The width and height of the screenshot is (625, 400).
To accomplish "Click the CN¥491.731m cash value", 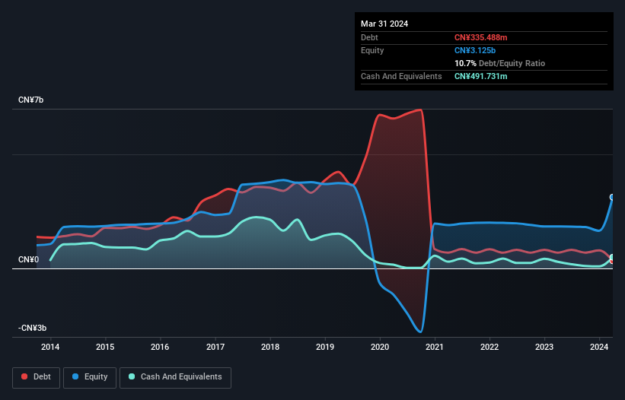I will click(480, 76).
